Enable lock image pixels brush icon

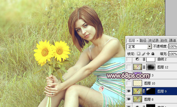coord(143,54)
